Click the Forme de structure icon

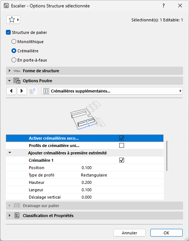click(17, 71)
